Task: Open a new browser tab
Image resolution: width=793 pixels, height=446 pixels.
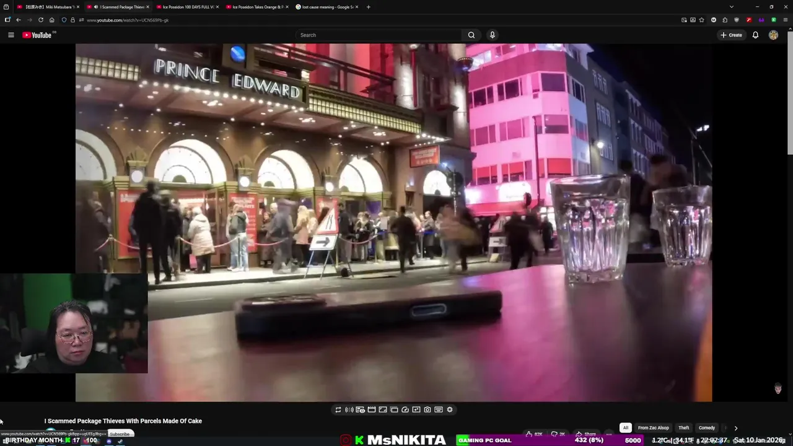Action: (368, 7)
